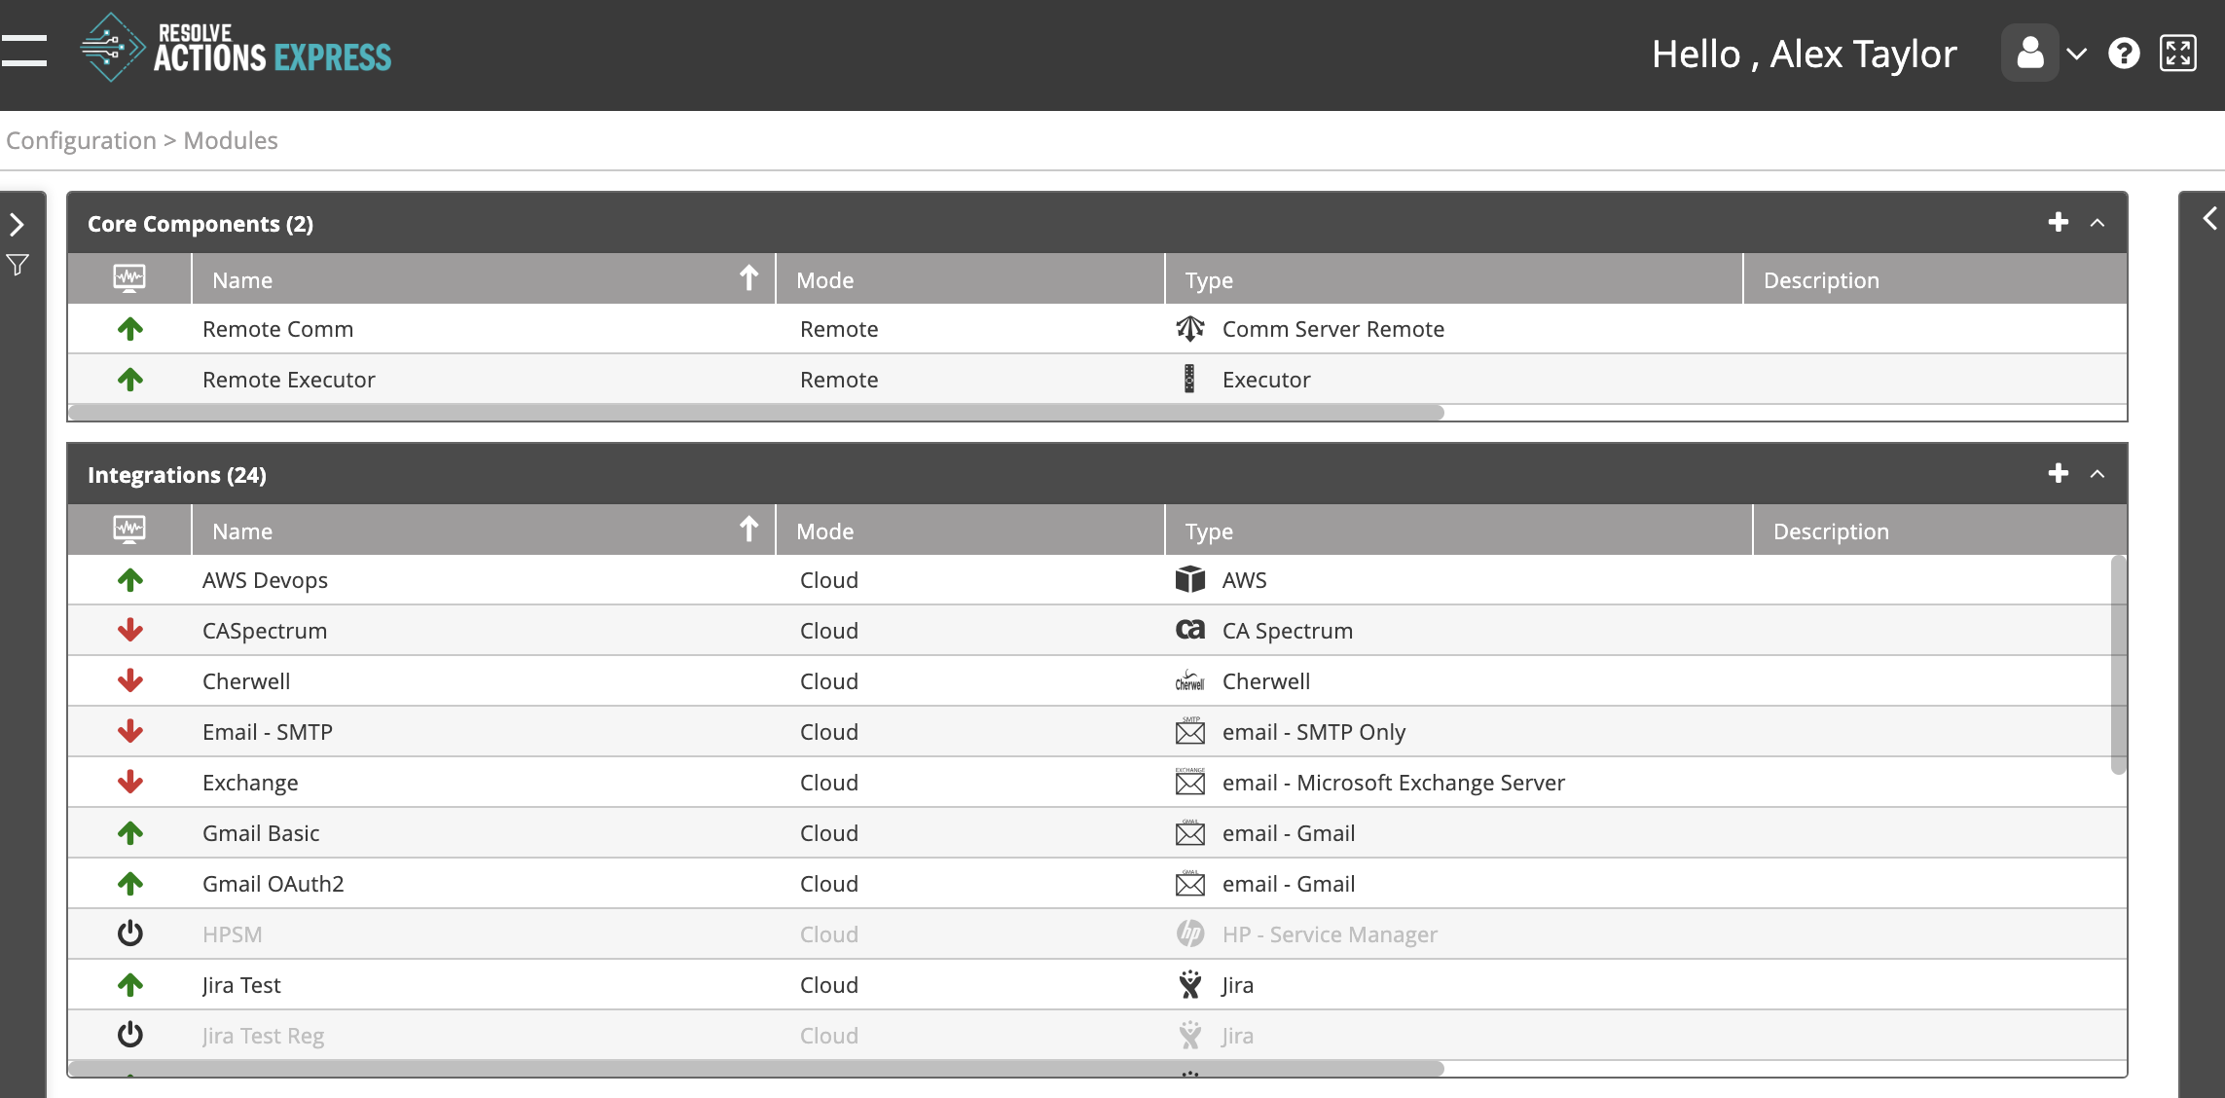
Task: Select the Remote Comm module name
Action: click(277, 329)
